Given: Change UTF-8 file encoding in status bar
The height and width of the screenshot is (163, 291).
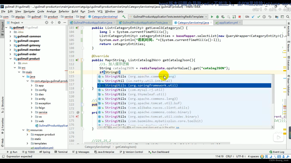Looking at the screenshot, I should pyautogui.click(x=241, y=157).
